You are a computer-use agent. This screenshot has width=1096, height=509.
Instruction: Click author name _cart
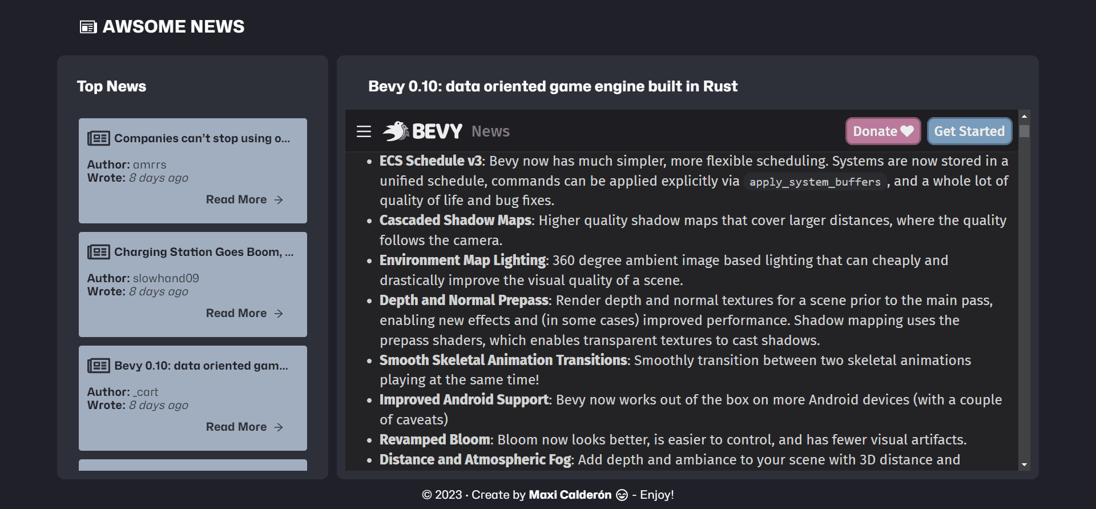coord(146,392)
